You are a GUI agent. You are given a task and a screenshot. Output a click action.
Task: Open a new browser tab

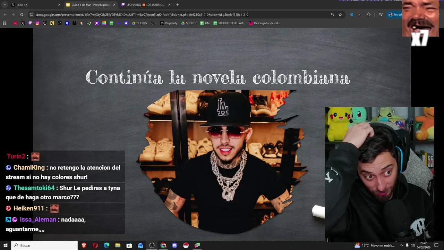(x=178, y=5)
